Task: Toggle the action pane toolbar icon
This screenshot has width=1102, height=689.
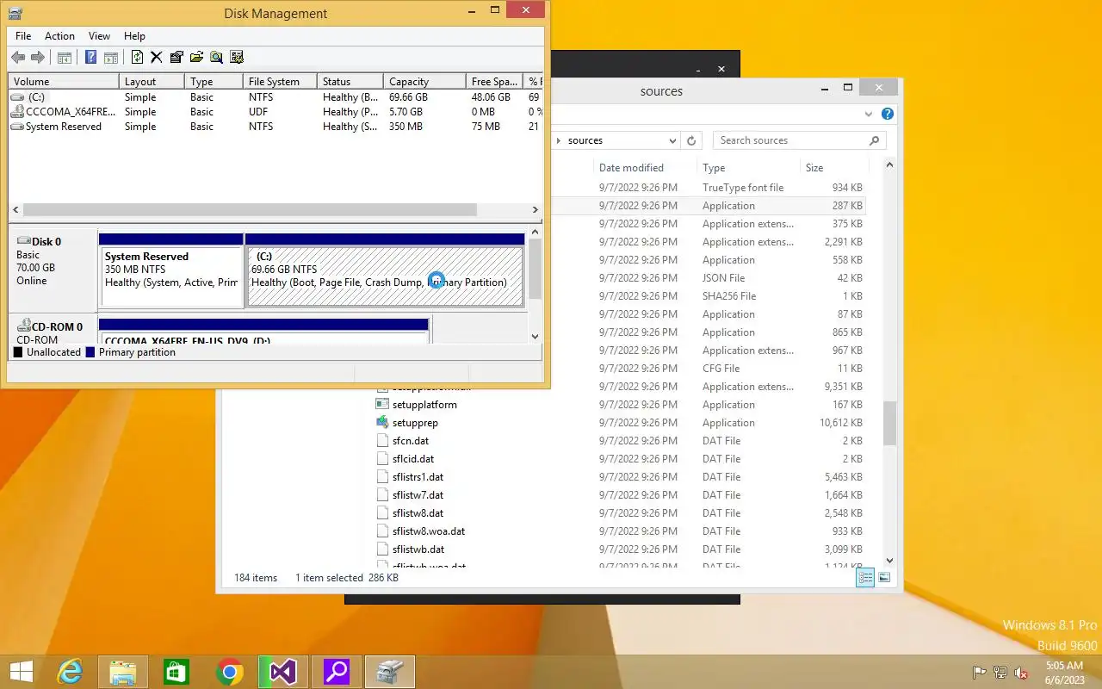Action: [x=111, y=58]
